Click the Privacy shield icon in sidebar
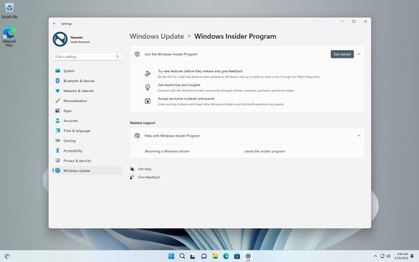Image resolution: width=419 pixels, height=262 pixels. (57, 161)
